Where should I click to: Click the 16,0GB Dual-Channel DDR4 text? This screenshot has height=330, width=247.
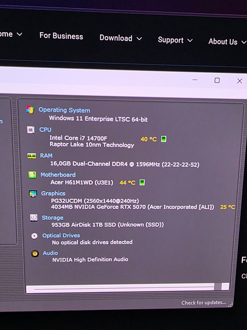pyautogui.click(x=125, y=164)
